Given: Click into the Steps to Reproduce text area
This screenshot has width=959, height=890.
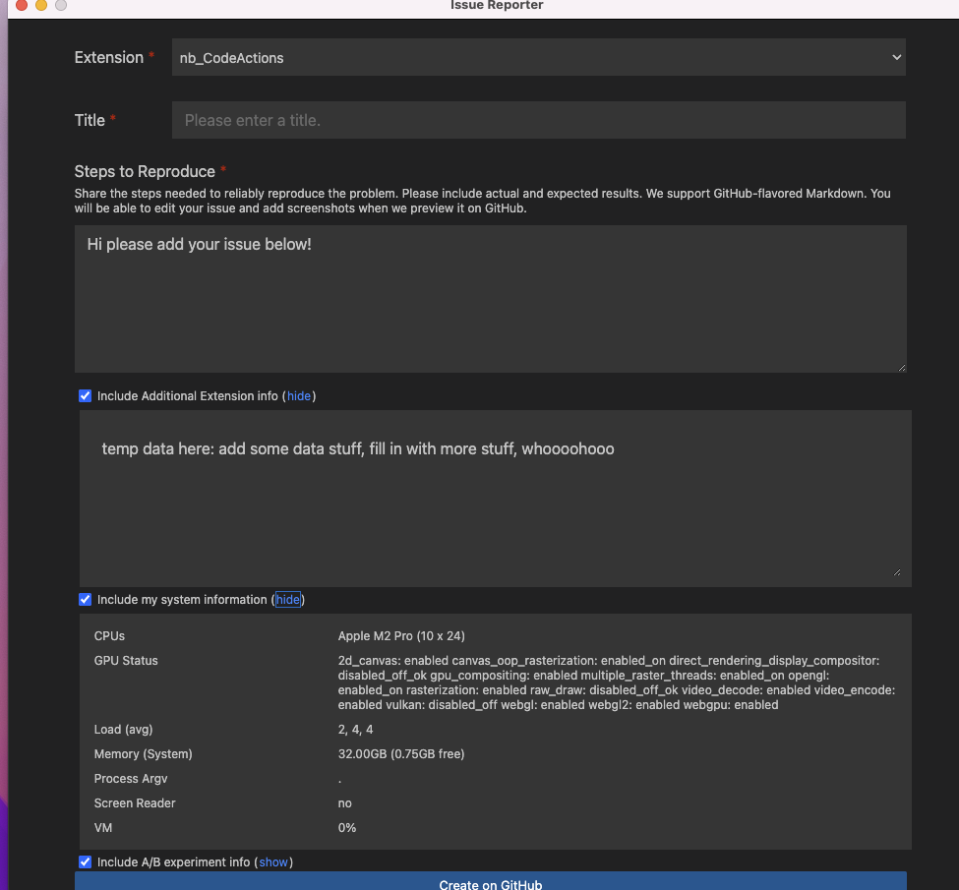Looking at the screenshot, I should (490, 299).
